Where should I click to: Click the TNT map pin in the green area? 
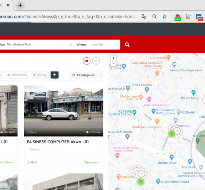pos(197,141)
